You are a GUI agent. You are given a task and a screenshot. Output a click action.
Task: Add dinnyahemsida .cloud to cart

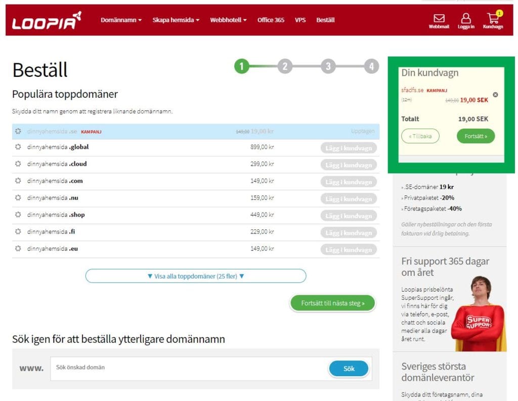[x=349, y=165]
